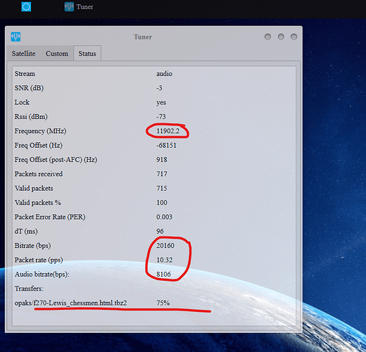Screen dimensions: 366x352
Task: Click the blue circle launcher icon in top bar
Action: coord(26,6)
